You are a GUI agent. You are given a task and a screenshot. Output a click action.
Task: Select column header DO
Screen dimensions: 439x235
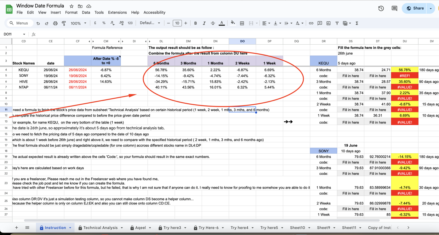click(242, 41)
